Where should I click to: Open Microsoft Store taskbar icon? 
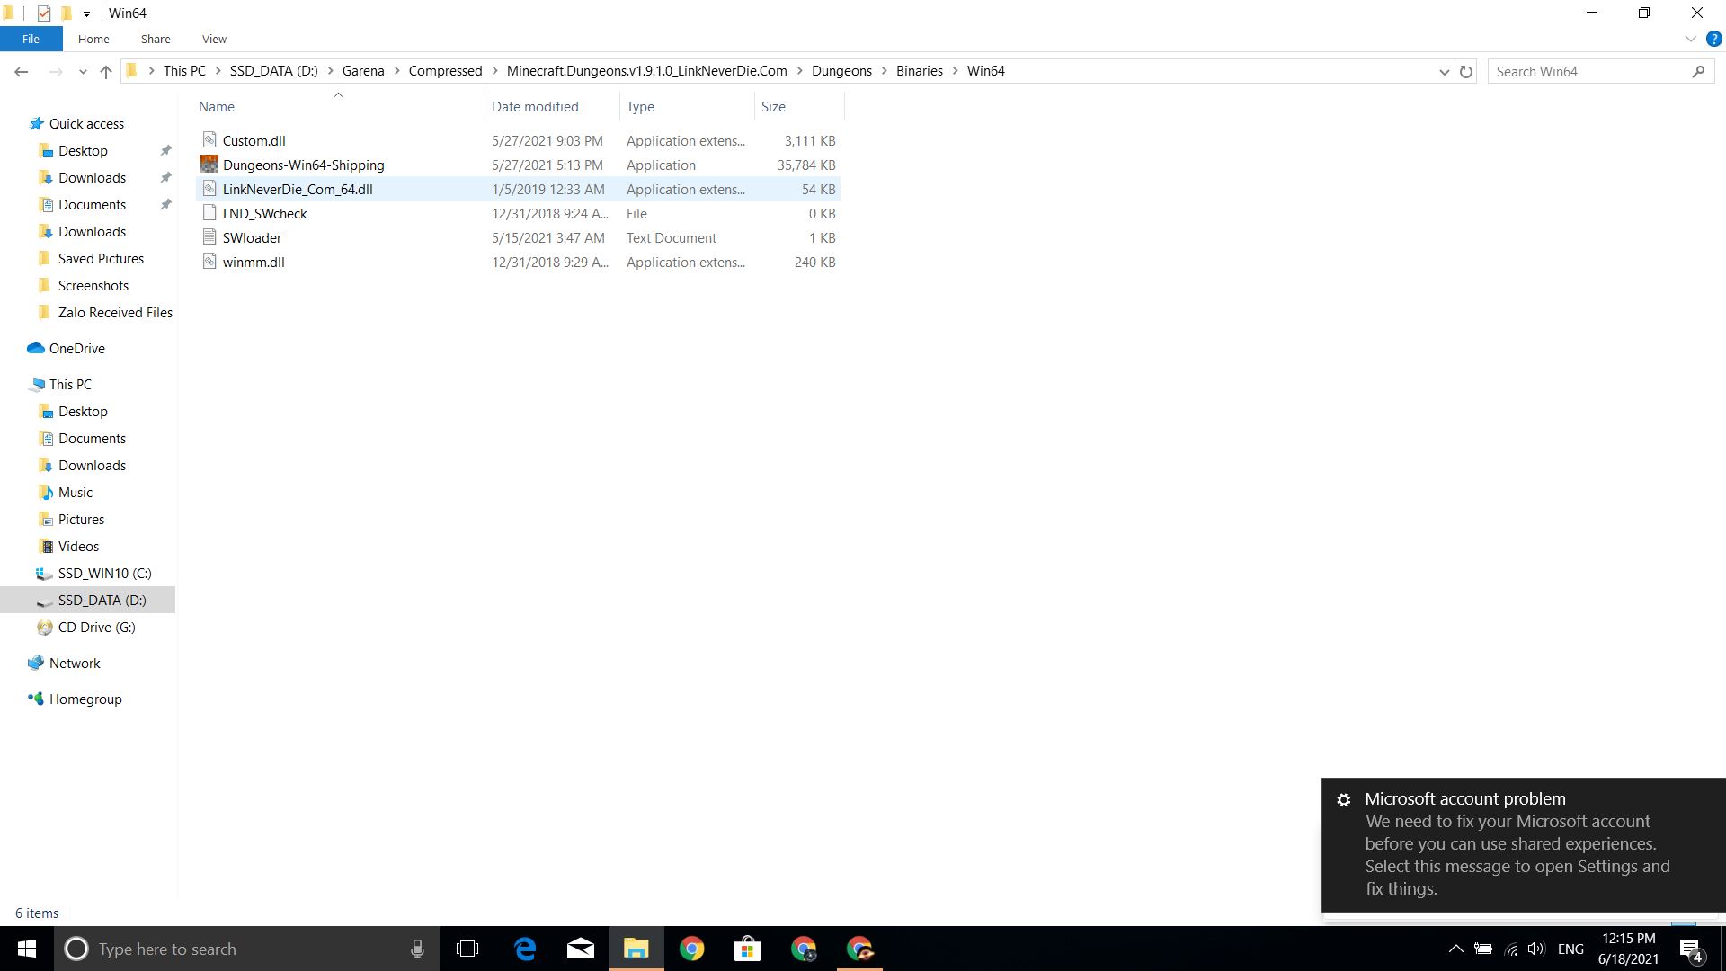pos(747,949)
